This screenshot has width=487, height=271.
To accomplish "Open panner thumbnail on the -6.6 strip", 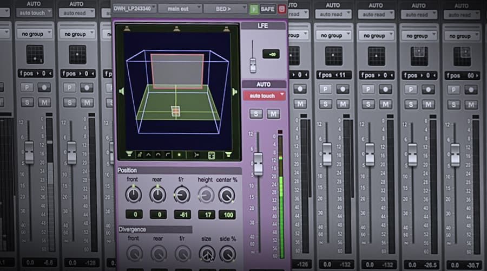I will (x=35, y=54).
